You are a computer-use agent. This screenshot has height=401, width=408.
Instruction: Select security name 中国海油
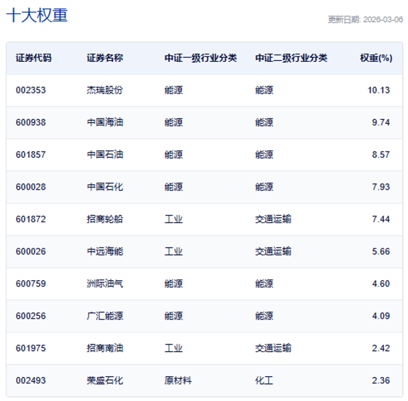point(105,122)
